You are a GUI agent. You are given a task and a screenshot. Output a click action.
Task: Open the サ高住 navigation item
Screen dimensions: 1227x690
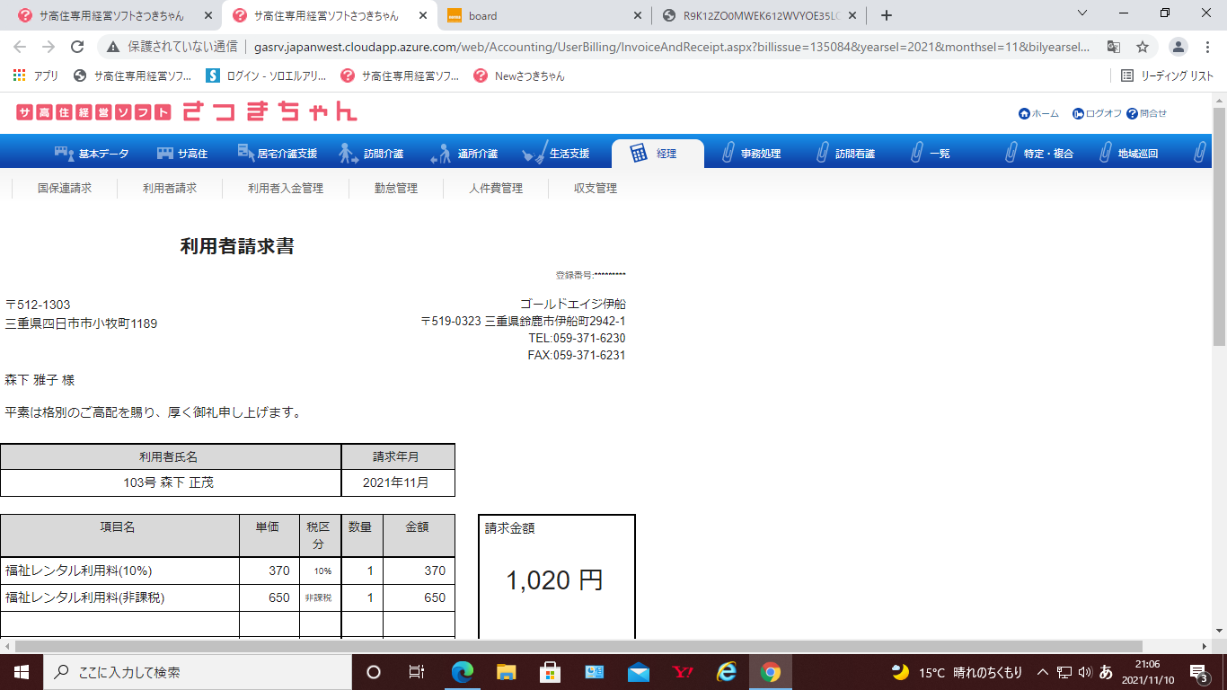(x=181, y=154)
